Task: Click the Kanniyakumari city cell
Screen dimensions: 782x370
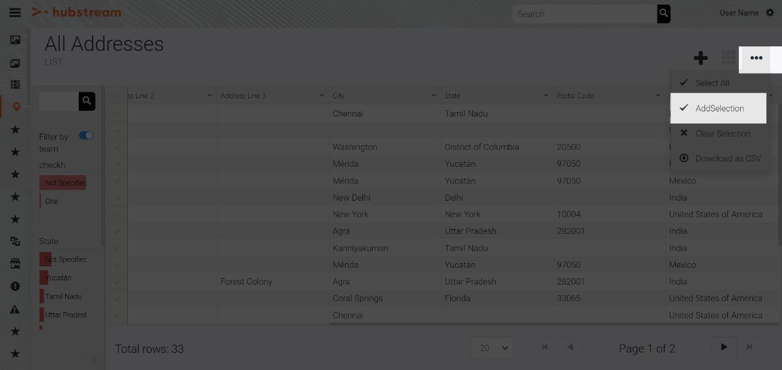Action: [360, 248]
